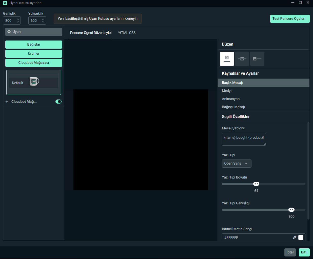Click the eyedropper icon in Birincil Metin Rengi
The height and width of the screenshot is (259, 313).
click(x=294, y=237)
